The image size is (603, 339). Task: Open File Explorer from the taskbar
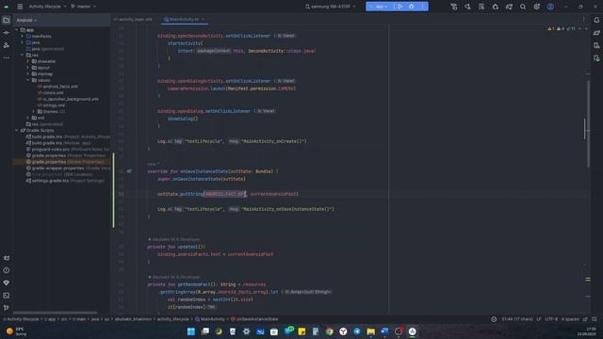coord(370,331)
